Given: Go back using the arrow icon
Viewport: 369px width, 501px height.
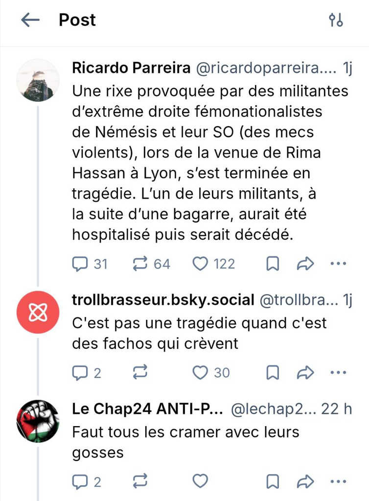Looking at the screenshot, I should (x=30, y=20).
